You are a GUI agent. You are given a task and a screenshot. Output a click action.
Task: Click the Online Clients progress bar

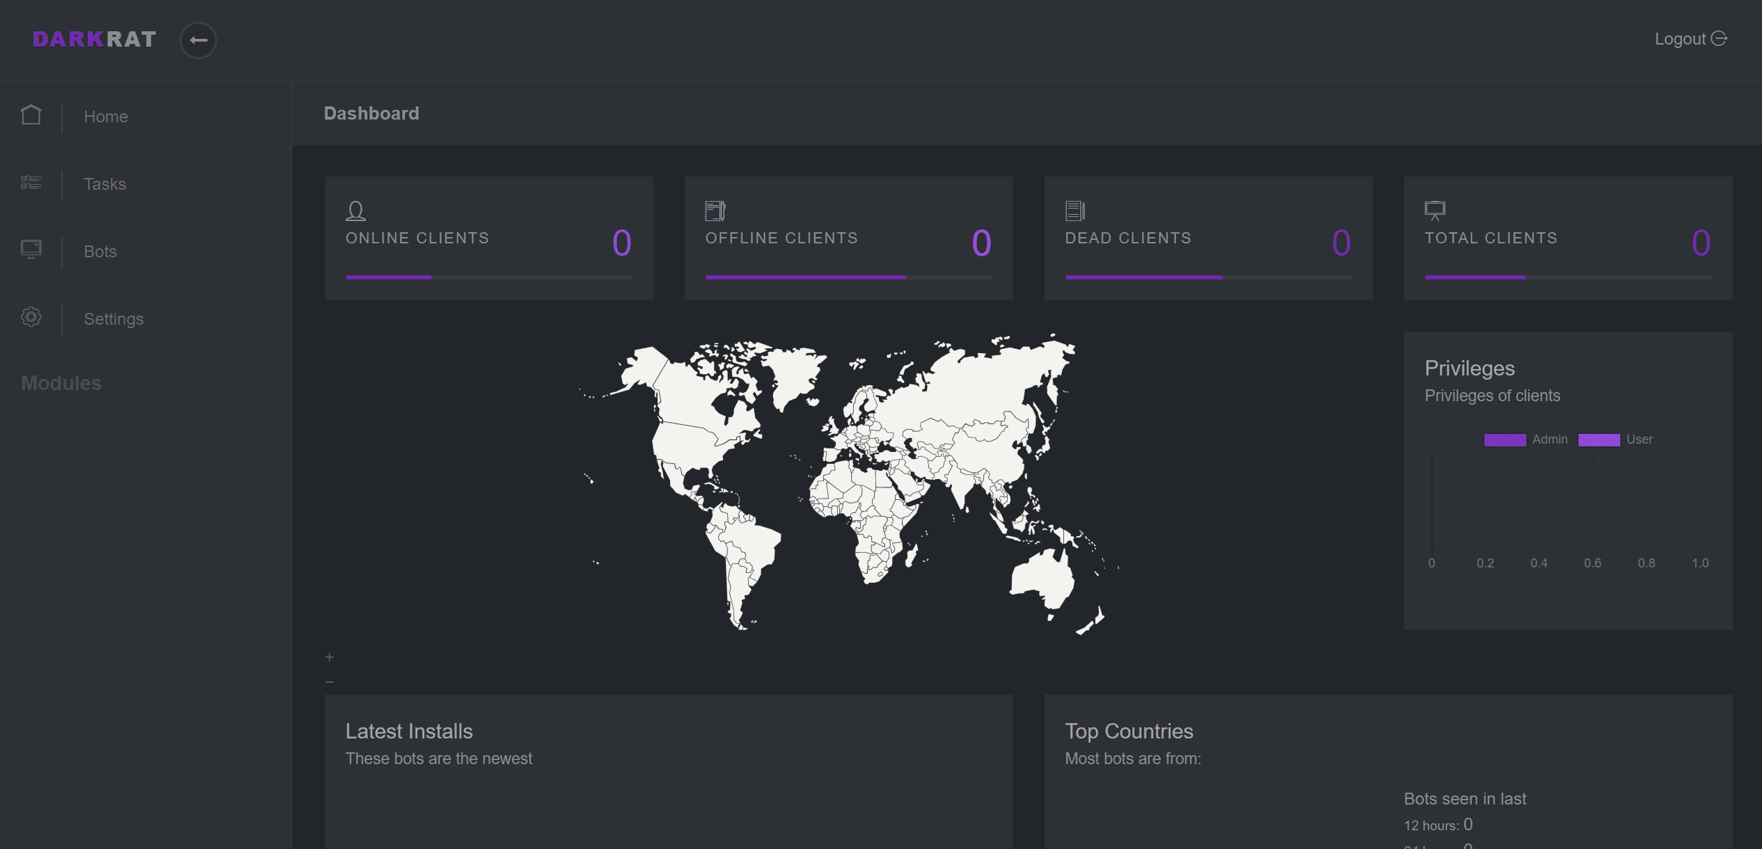point(489,277)
